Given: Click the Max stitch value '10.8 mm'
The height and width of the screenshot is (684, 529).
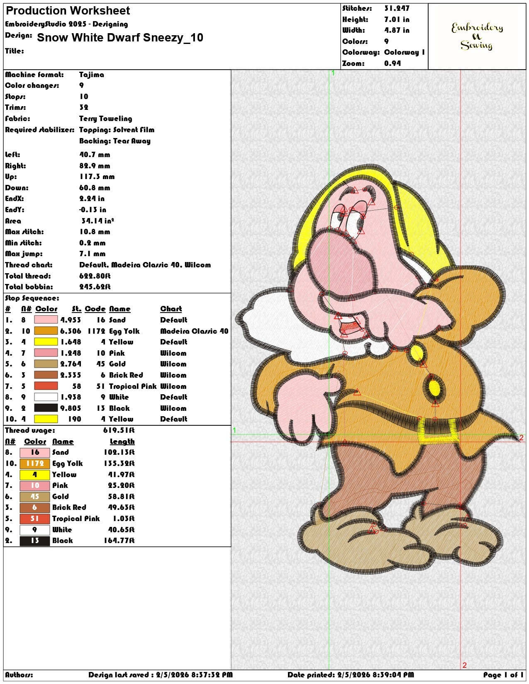Looking at the screenshot, I should 95,232.
